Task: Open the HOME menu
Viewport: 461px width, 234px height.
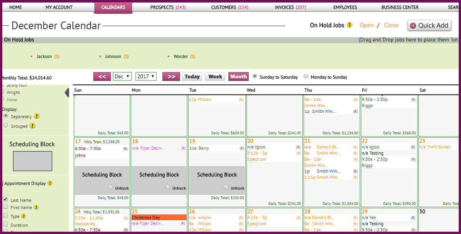Action: 15,7
